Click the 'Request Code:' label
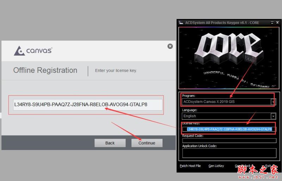This screenshot has height=181, width=282. pyautogui.click(x=192, y=136)
